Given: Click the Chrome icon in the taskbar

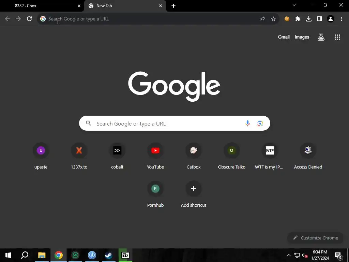Looking at the screenshot, I should tap(59, 255).
